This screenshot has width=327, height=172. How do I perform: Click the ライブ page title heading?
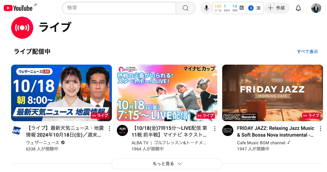coord(55,27)
